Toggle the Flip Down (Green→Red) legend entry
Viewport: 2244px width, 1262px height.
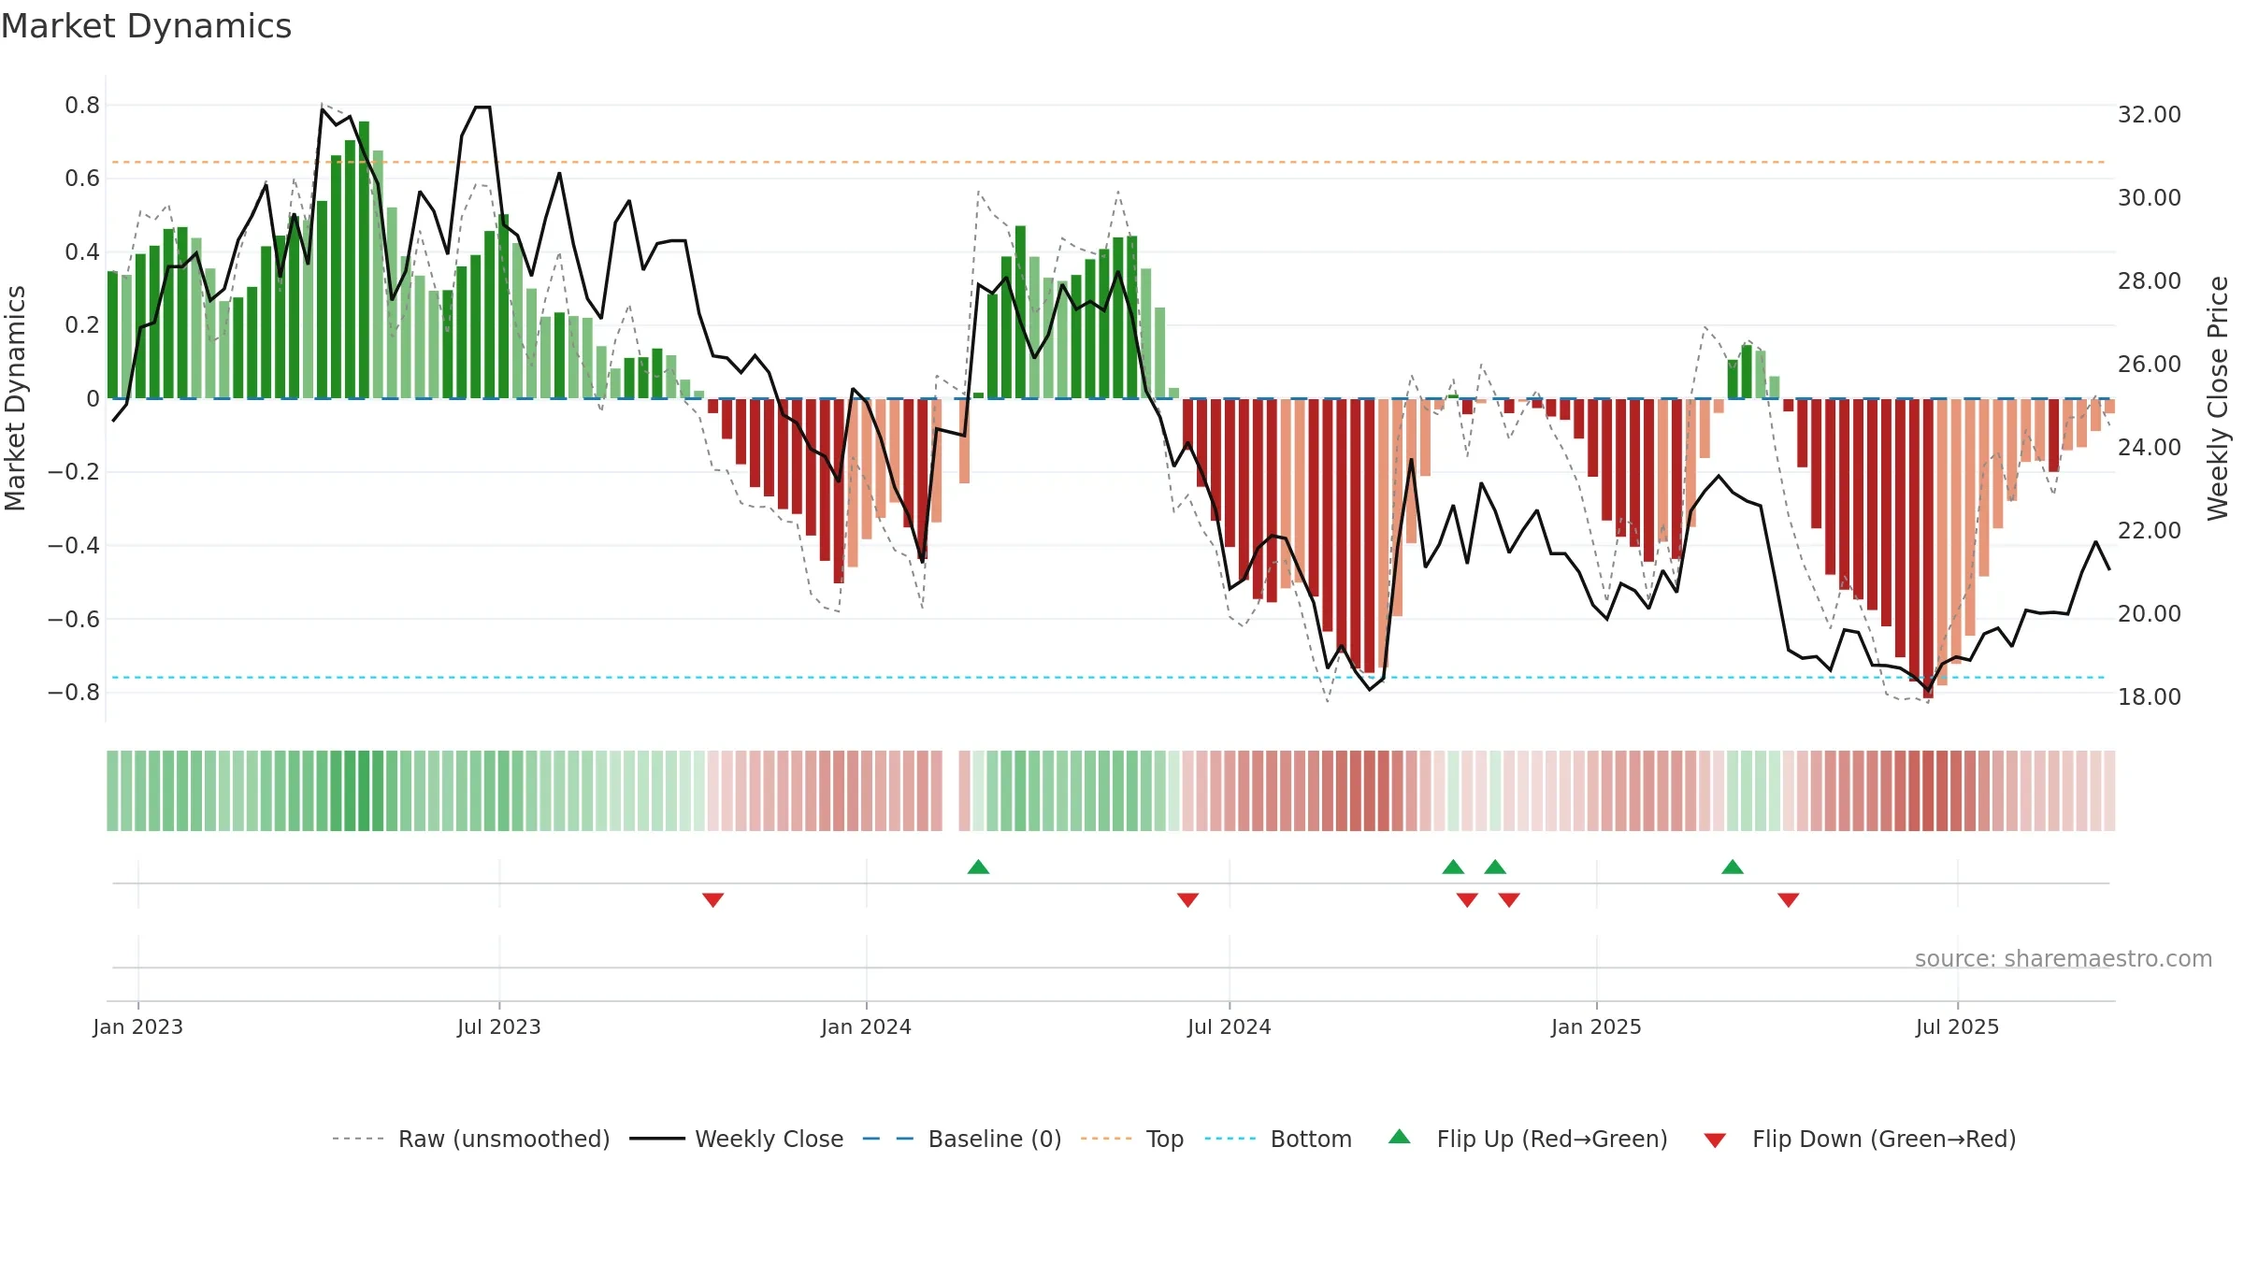click(1860, 1139)
